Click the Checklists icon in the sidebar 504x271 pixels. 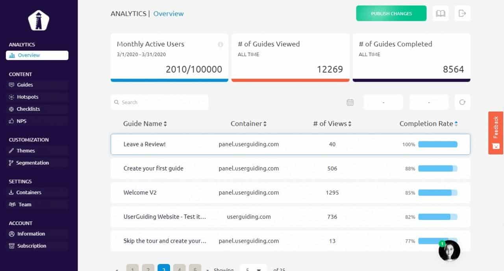click(x=11, y=109)
